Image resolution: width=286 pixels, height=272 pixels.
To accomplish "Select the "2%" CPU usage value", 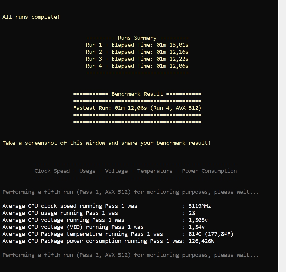I will [x=192, y=213].
